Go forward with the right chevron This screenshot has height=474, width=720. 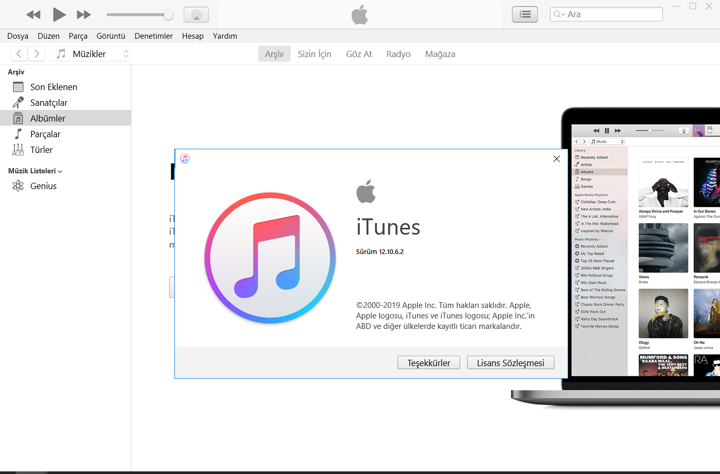click(x=37, y=53)
